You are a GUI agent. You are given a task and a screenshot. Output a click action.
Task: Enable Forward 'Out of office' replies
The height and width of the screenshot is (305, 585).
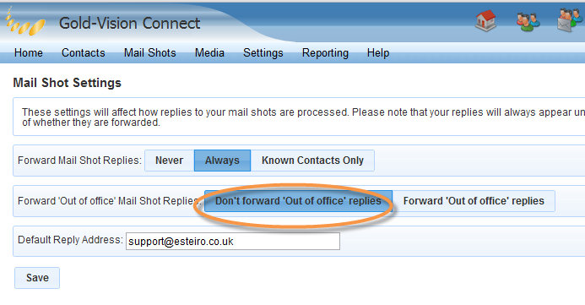pos(474,201)
